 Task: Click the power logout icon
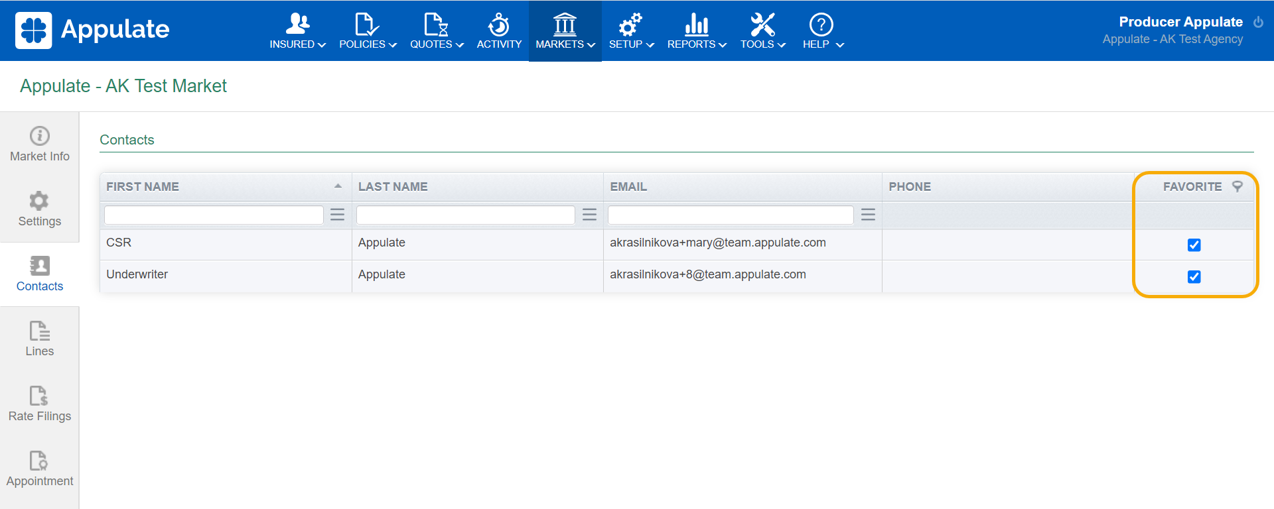(1258, 22)
